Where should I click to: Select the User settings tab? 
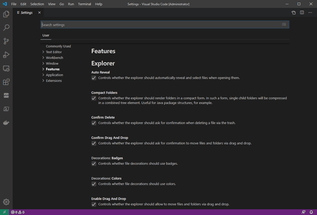(46, 35)
